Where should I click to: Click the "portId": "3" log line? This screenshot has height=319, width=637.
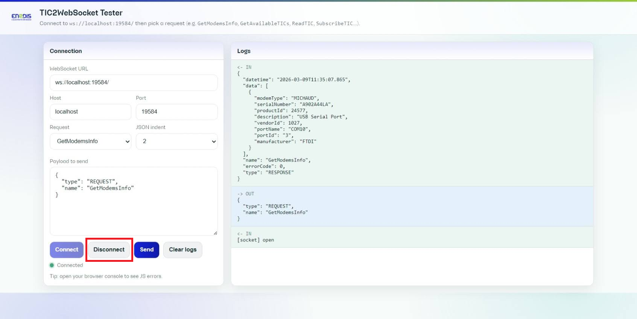click(274, 135)
